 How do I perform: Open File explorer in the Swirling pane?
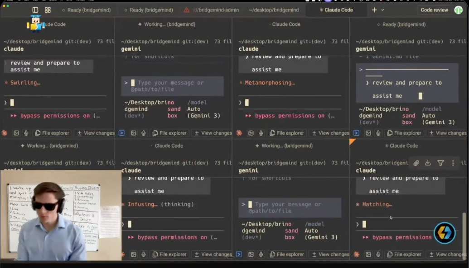click(52, 133)
